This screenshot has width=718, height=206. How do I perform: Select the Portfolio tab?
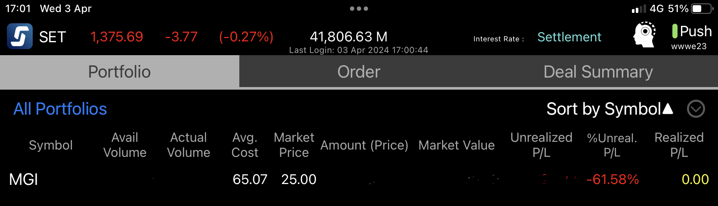120,72
